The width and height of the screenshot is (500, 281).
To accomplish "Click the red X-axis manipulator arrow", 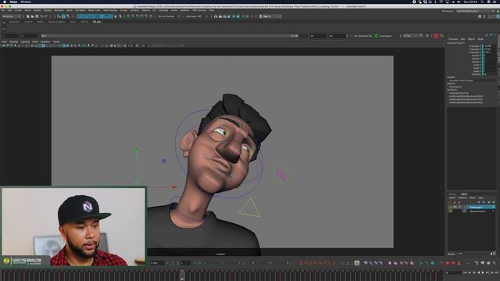I will pos(174,187).
